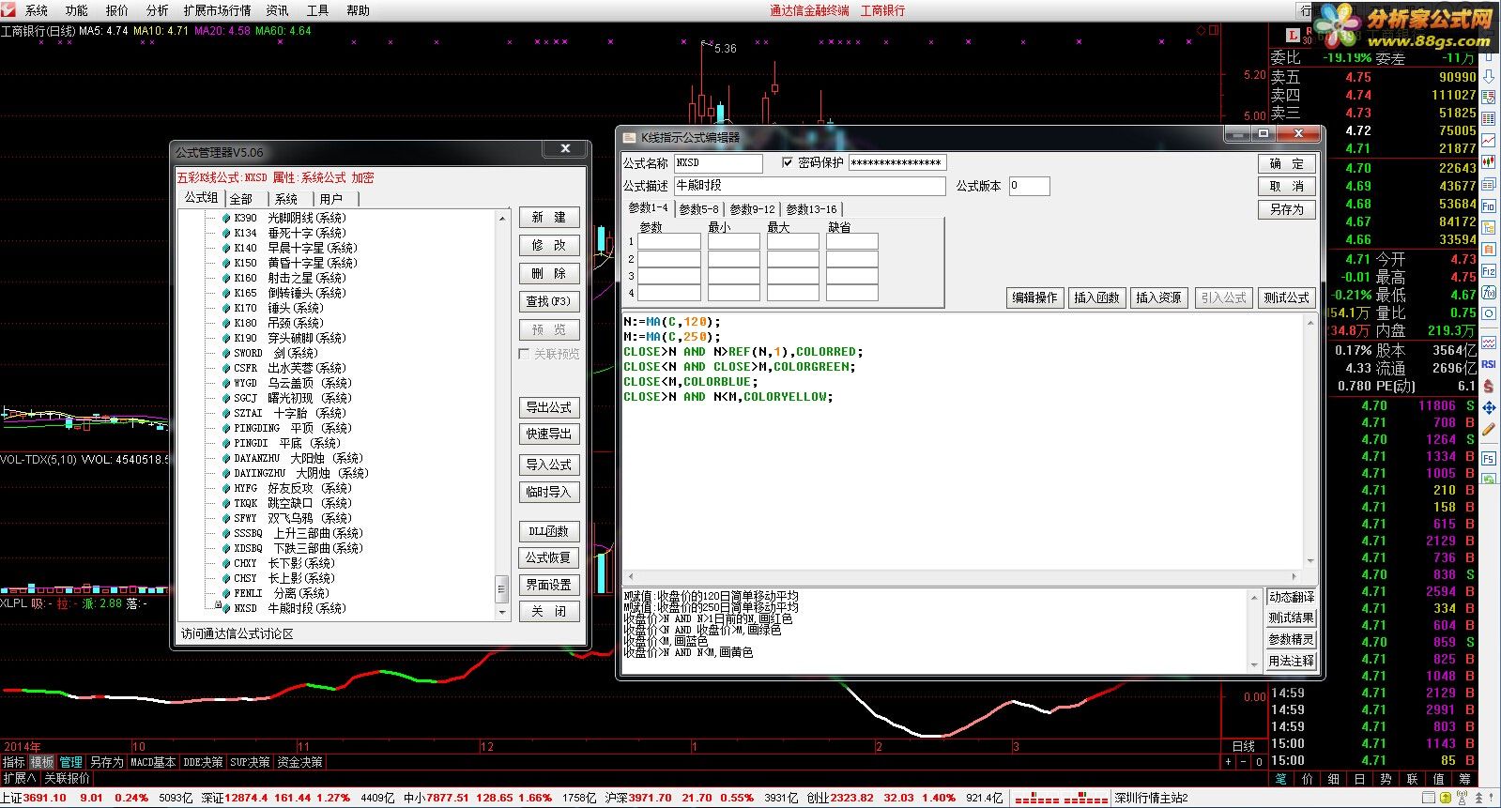Click the 用法注释 button
Image resolution: width=1501 pixels, height=808 pixels.
(1292, 661)
